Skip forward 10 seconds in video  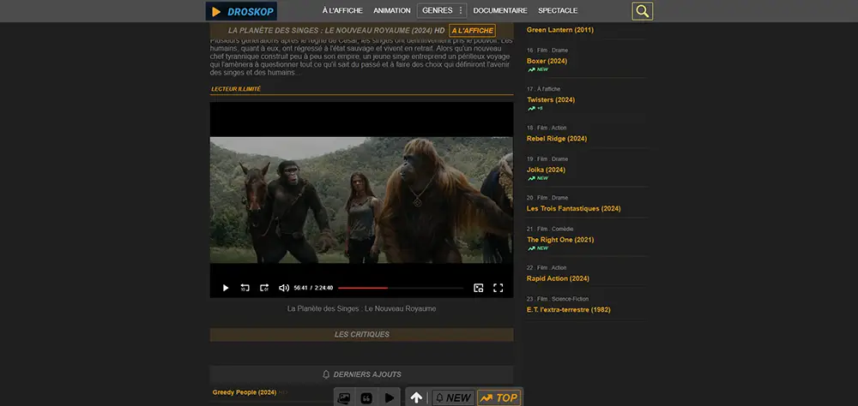click(264, 288)
